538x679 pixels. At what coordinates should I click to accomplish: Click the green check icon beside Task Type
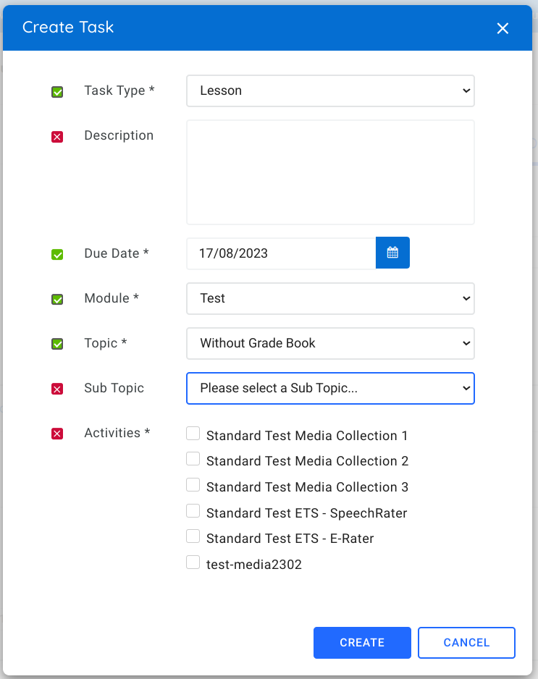click(x=56, y=92)
